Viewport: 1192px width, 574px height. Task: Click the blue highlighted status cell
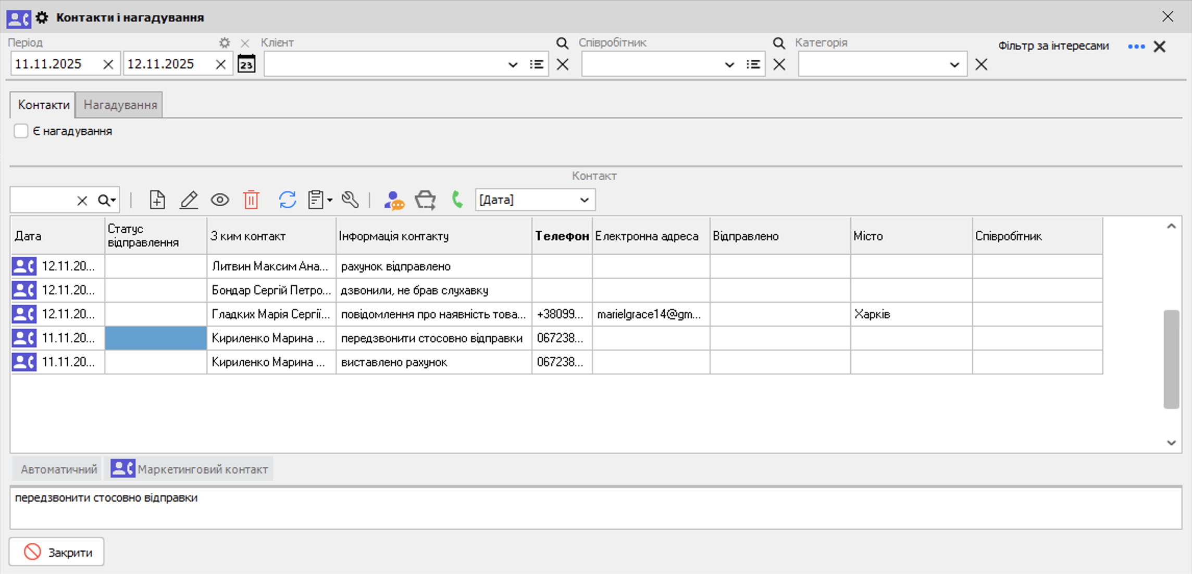(x=156, y=338)
